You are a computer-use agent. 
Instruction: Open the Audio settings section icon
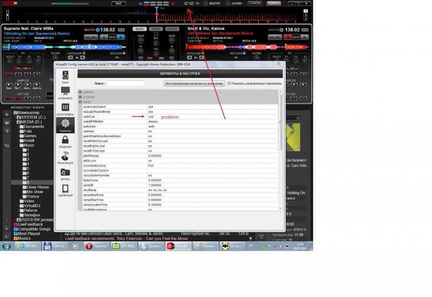65,76
